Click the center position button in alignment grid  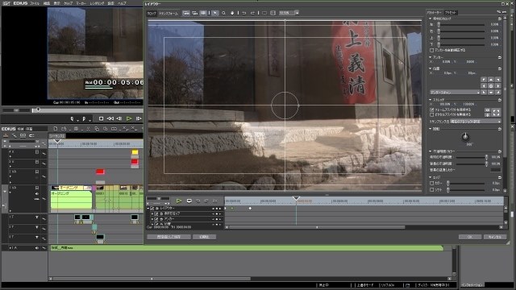491,86
